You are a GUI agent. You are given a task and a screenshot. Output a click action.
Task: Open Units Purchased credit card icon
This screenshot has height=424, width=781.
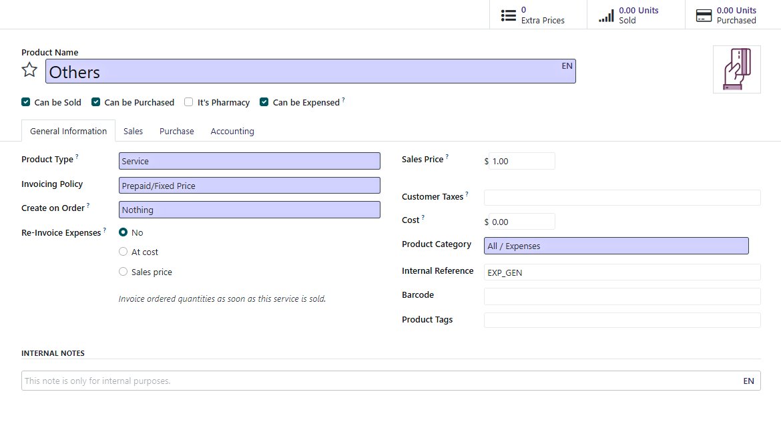pyautogui.click(x=704, y=15)
